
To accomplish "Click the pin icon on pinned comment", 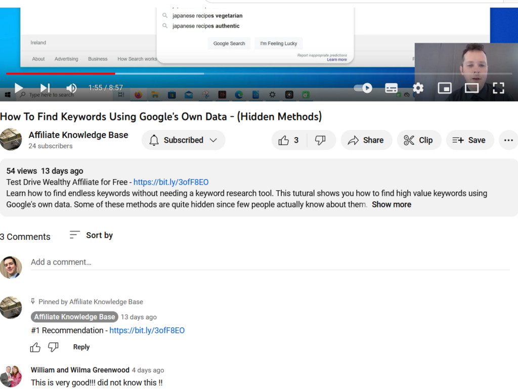I will (33, 301).
